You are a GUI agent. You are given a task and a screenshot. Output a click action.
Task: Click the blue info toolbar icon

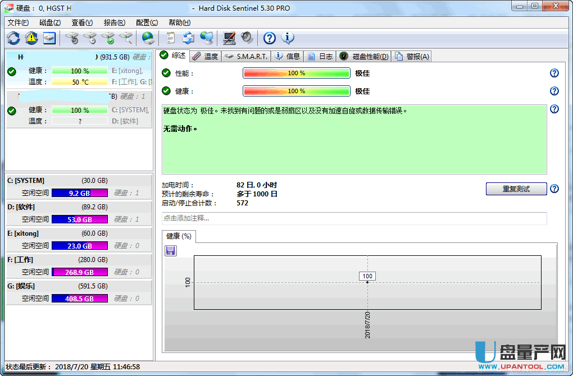(x=288, y=38)
